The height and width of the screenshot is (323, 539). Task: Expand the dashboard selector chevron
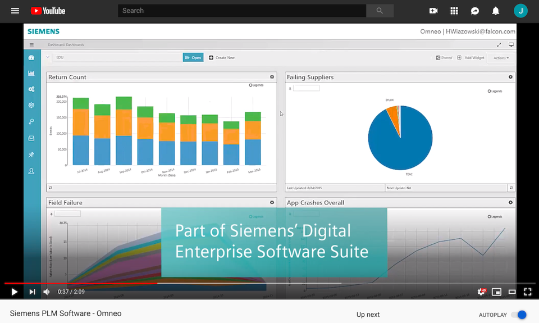click(48, 57)
